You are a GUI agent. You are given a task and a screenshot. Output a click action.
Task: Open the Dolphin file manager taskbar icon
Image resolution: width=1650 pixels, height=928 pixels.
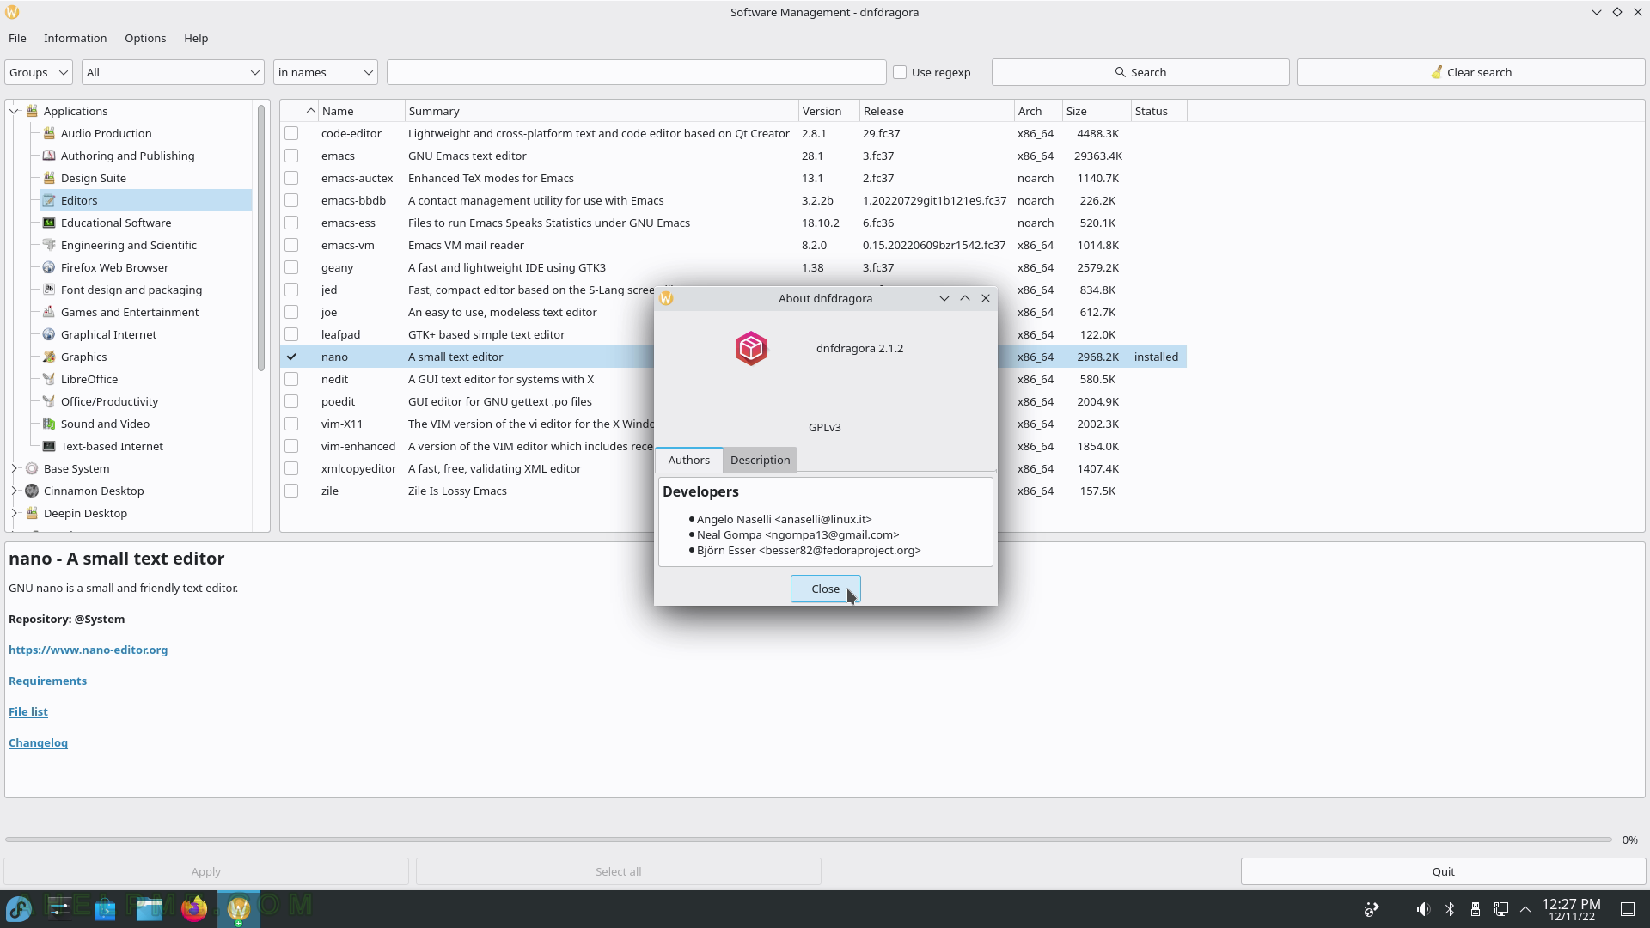pyautogui.click(x=150, y=908)
